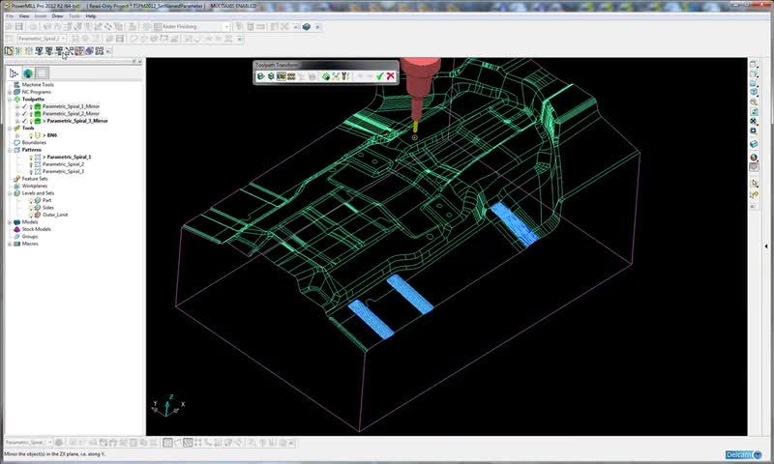
Task: Select Feature Sets in the tree
Action: pyautogui.click(x=35, y=179)
